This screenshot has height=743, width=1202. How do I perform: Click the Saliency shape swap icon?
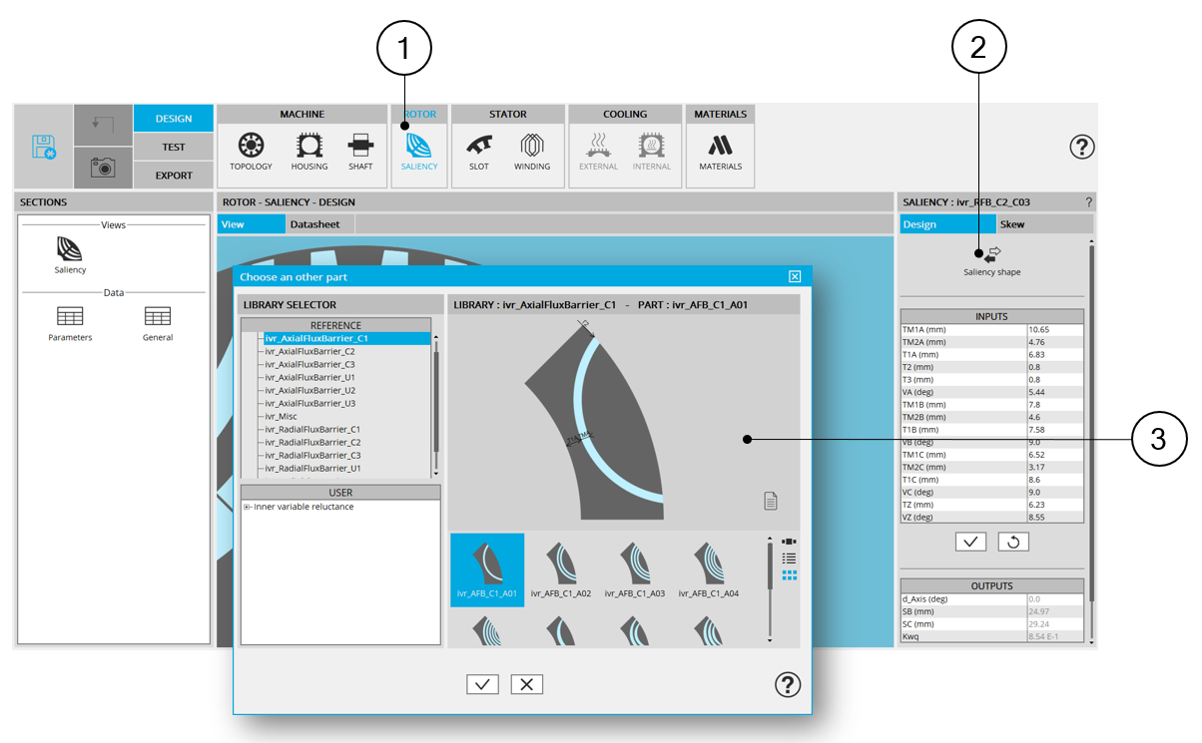(991, 256)
